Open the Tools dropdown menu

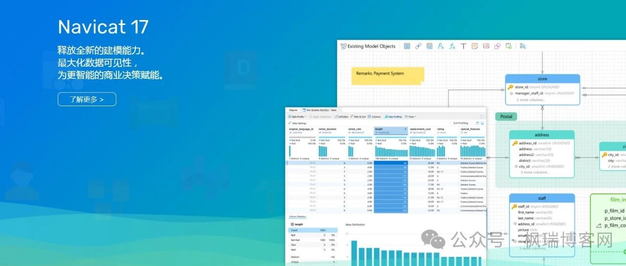tap(411, 117)
